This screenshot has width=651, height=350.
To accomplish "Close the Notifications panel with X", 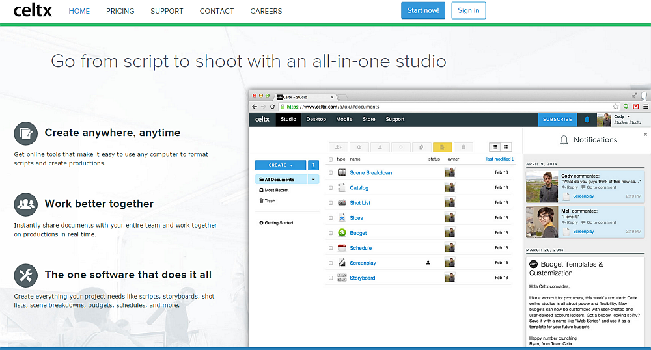I will coord(646,134).
